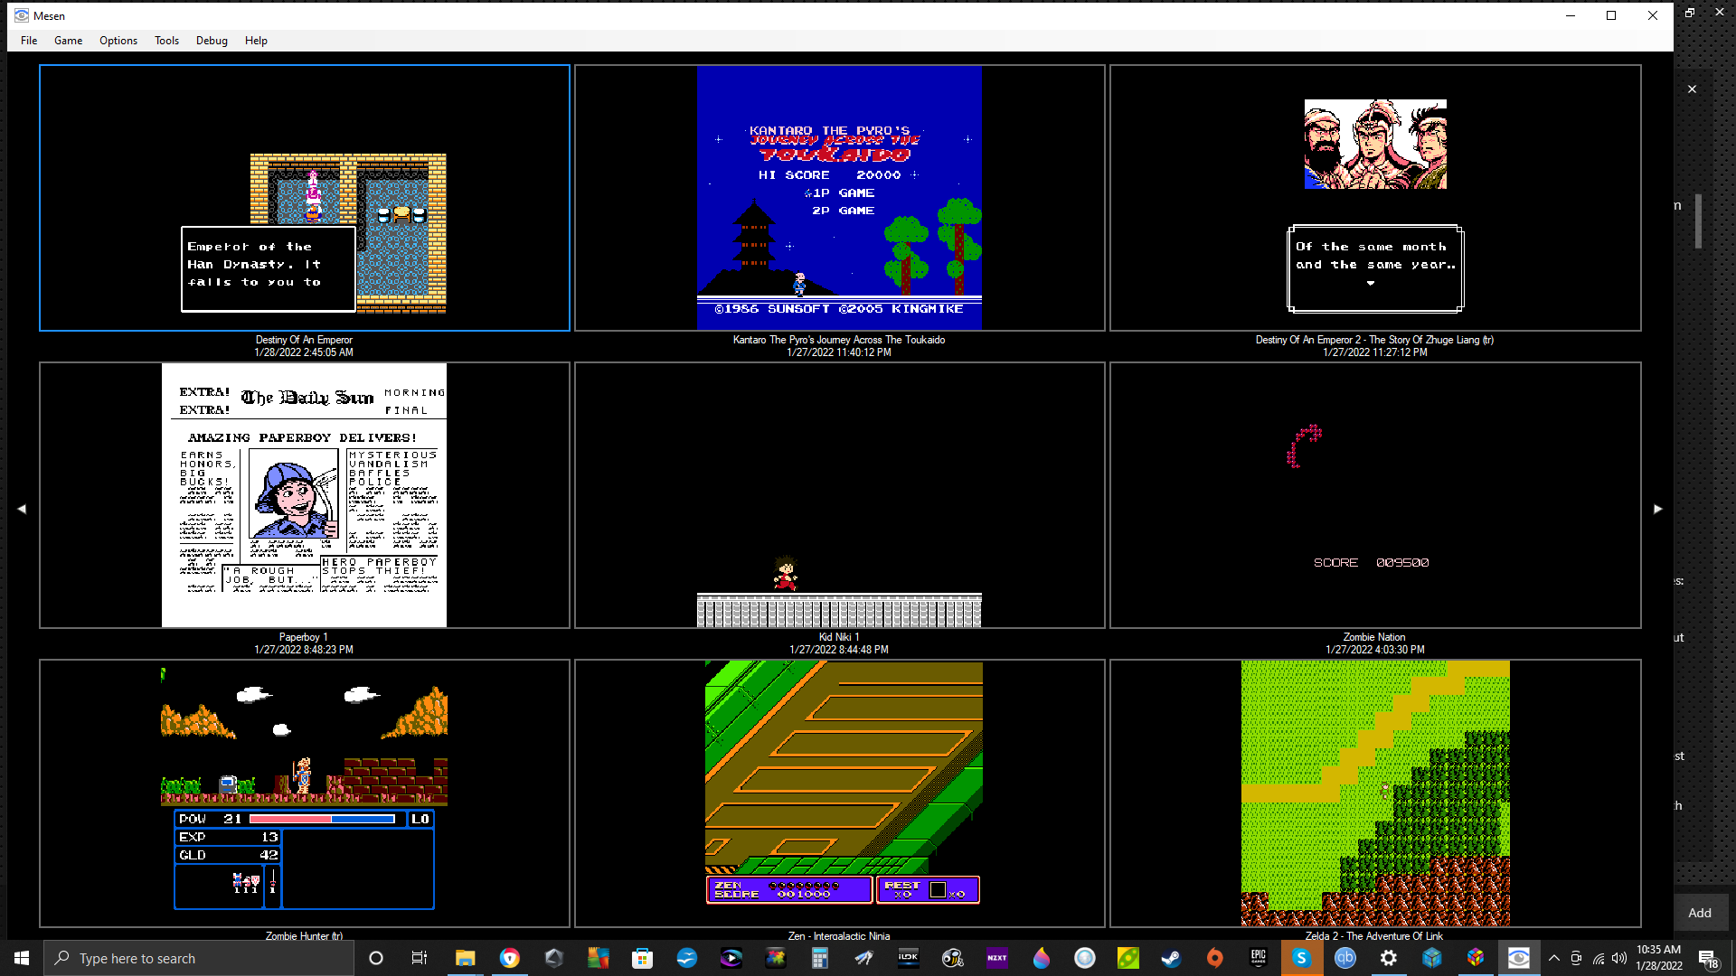Click the Mesen app icon in title bar

[x=22, y=15]
